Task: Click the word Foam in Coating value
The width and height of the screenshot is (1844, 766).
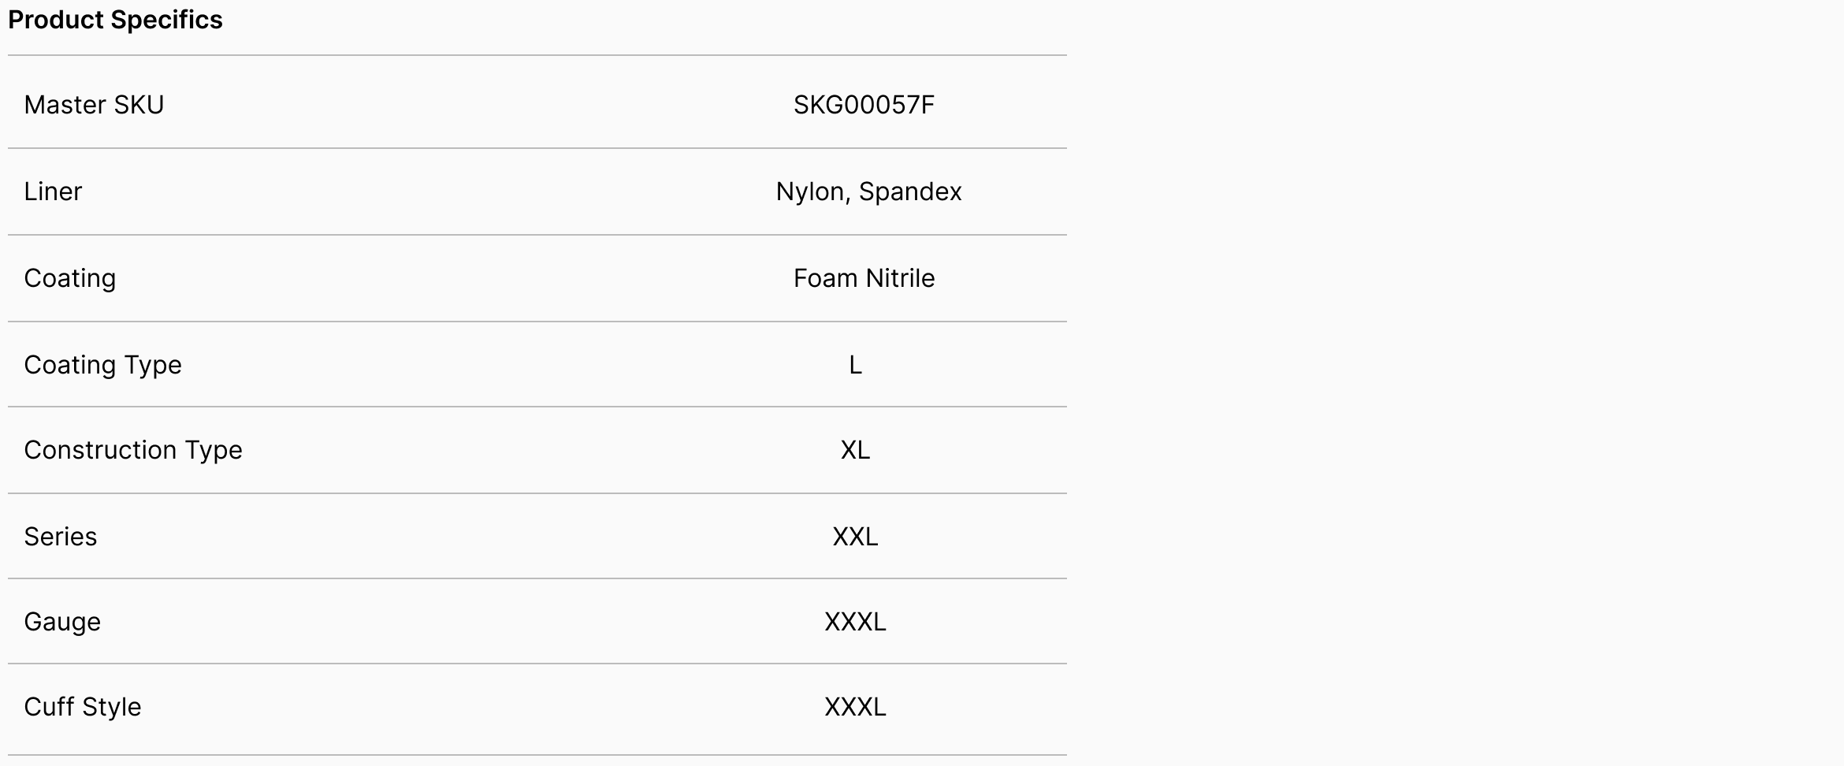Action: (x=825, y=278)
